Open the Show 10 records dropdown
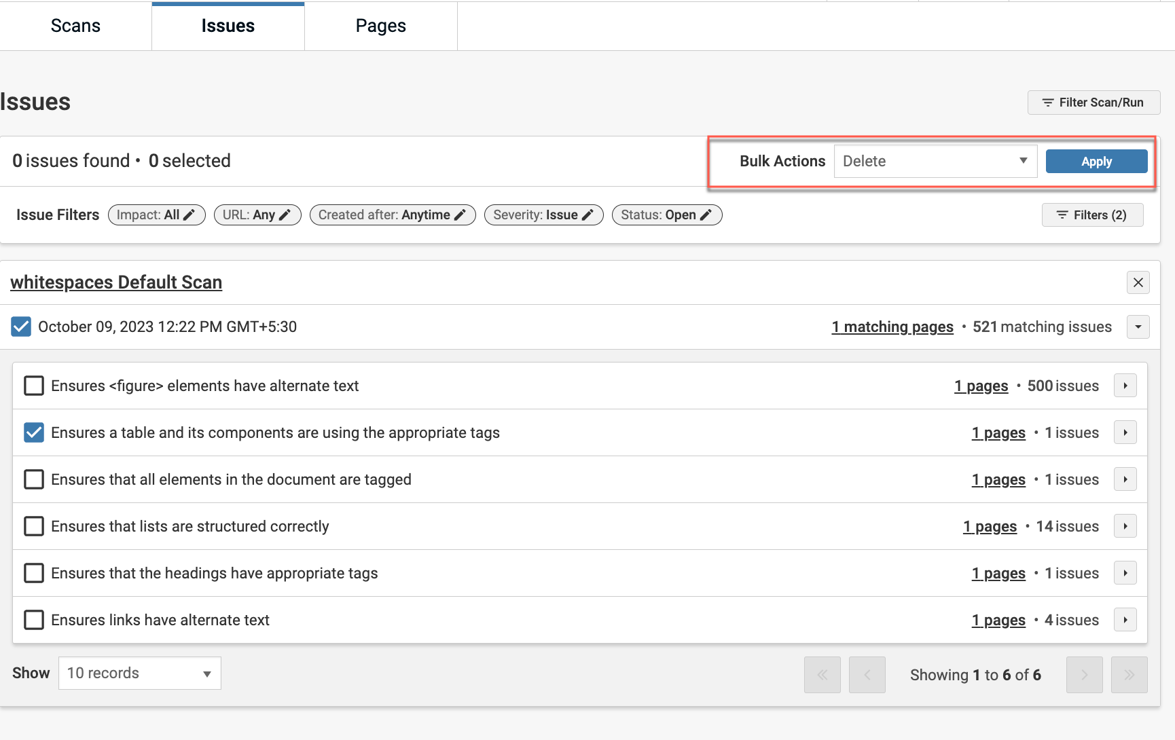Viewport: 1175px width, 740px height. (140, 673)
